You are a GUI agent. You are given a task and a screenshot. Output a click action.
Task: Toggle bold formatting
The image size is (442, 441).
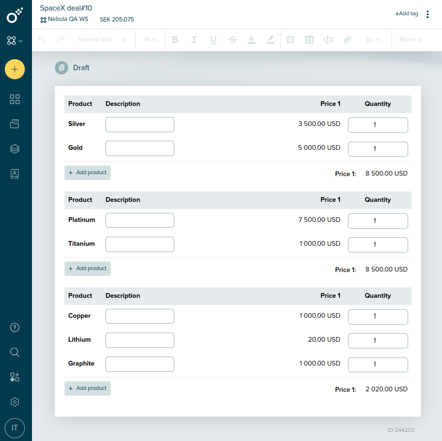175,40
